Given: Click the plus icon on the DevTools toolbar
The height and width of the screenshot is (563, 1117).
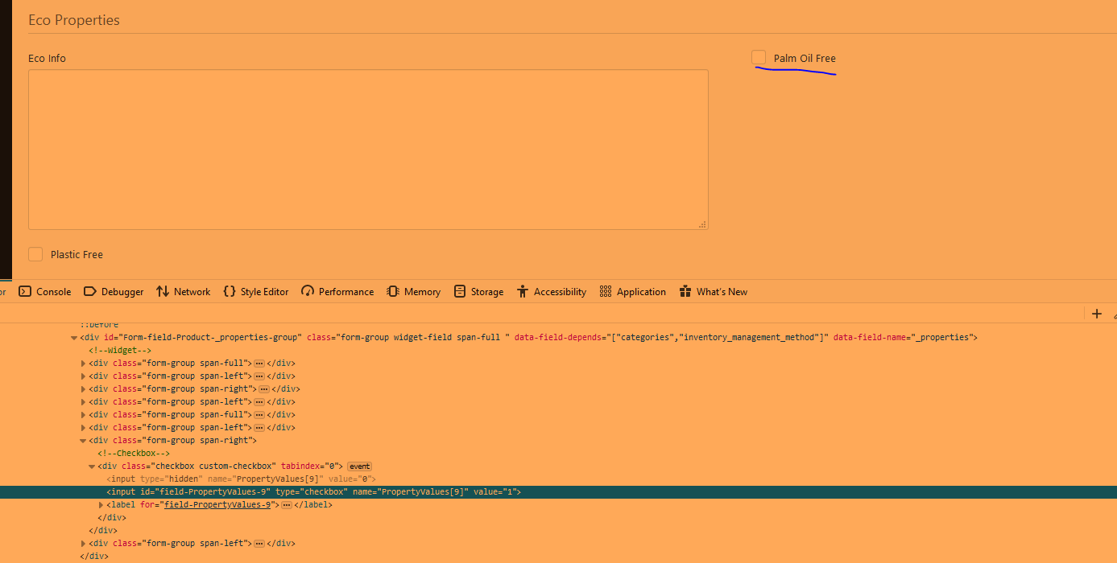Looking at the screenshot, I should pos(1097,314).
